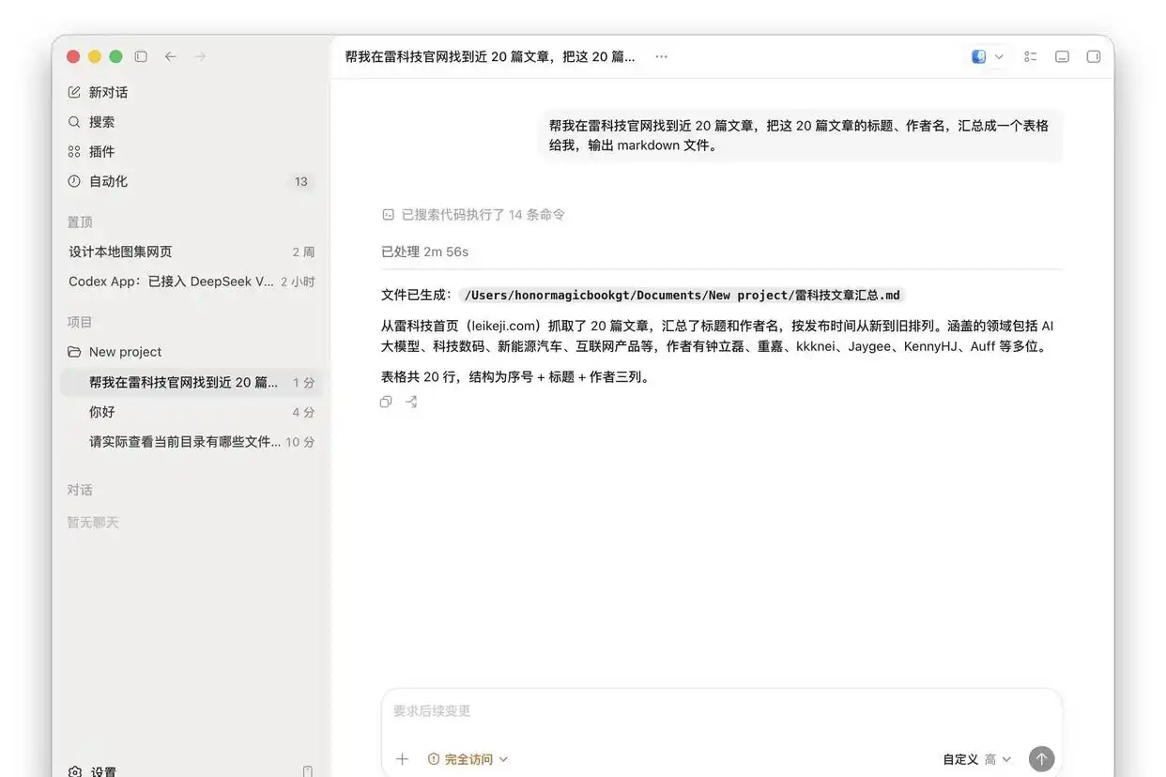The image size is (1166, 777).
Task: Click the 对话 section header
Action: pyautogui.click(x=80, y=490)
